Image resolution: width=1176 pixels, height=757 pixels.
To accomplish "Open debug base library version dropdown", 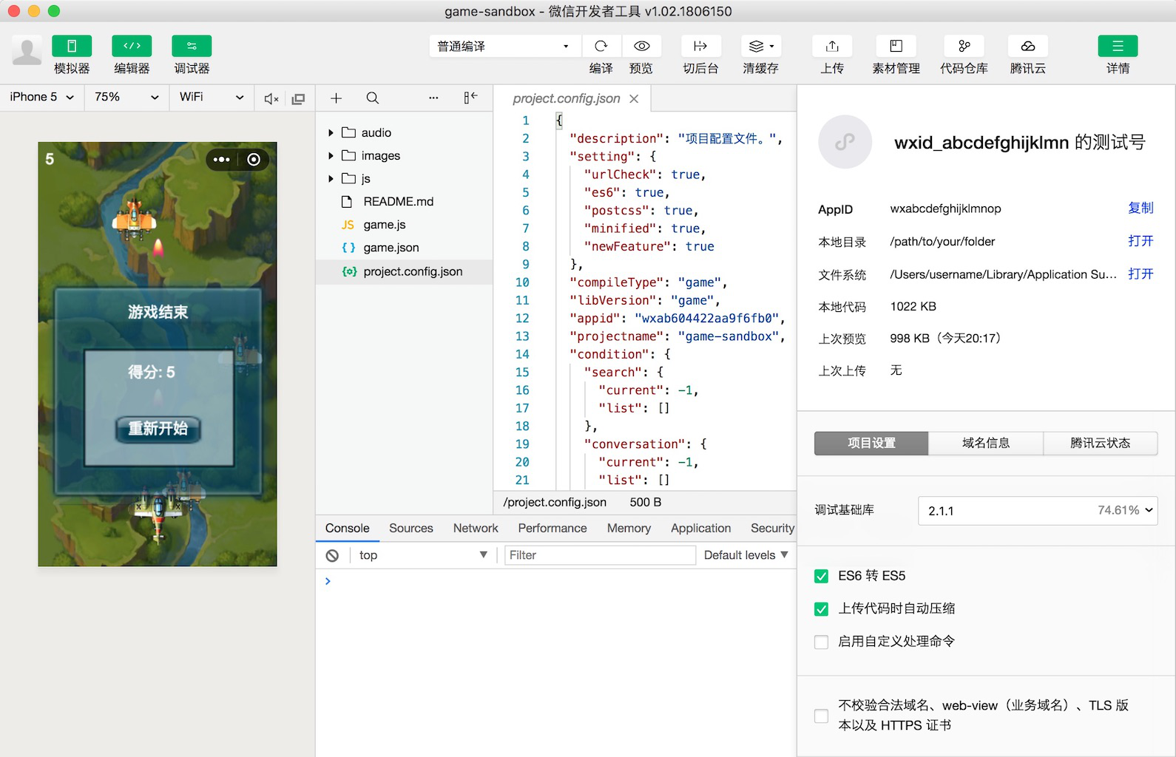I will 1037,511.
